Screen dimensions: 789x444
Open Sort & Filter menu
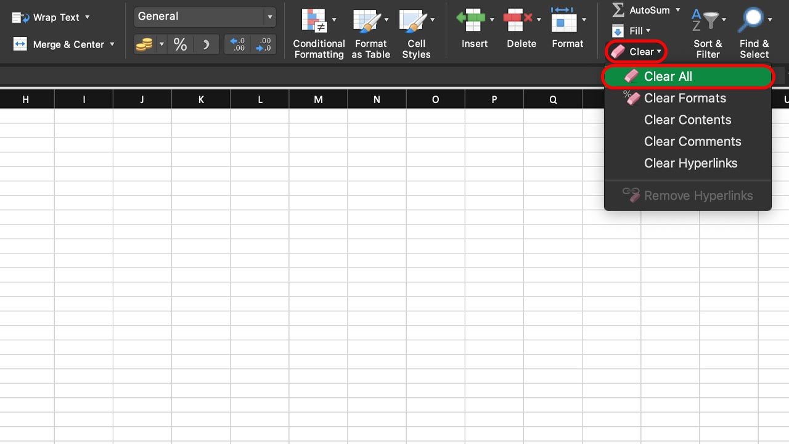click(x=707, y=33)
